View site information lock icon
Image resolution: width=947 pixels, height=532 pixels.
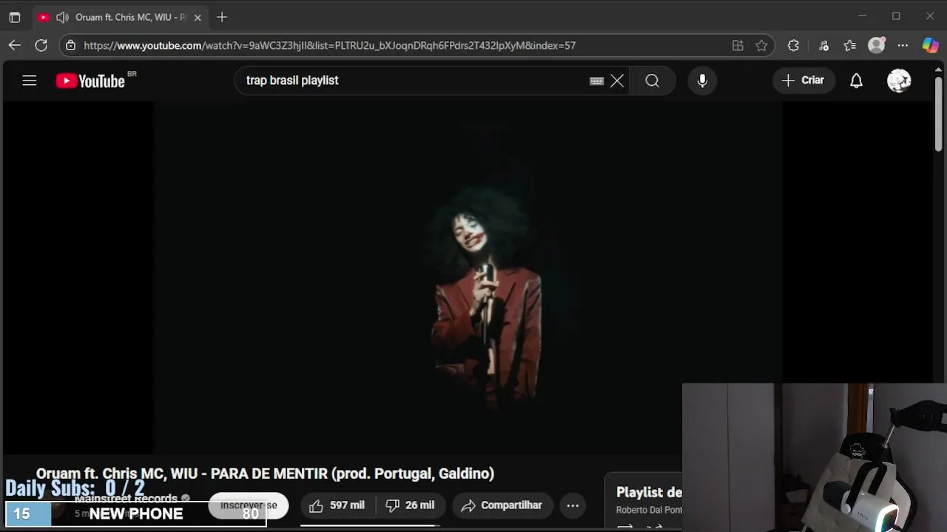(70, 45)
